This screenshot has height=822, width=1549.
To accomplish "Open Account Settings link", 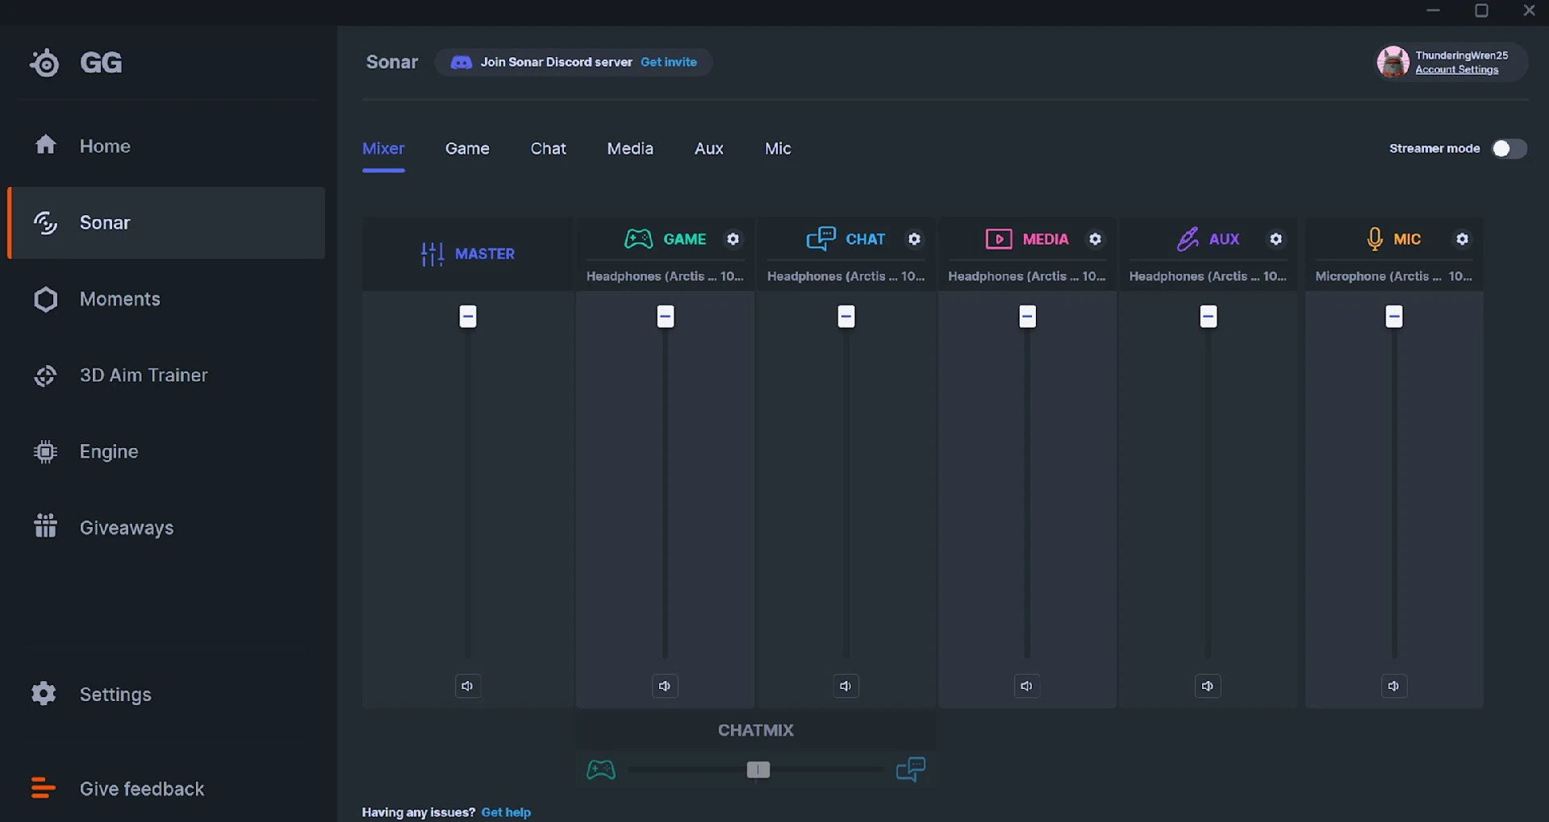I will tap(1456, 70).
